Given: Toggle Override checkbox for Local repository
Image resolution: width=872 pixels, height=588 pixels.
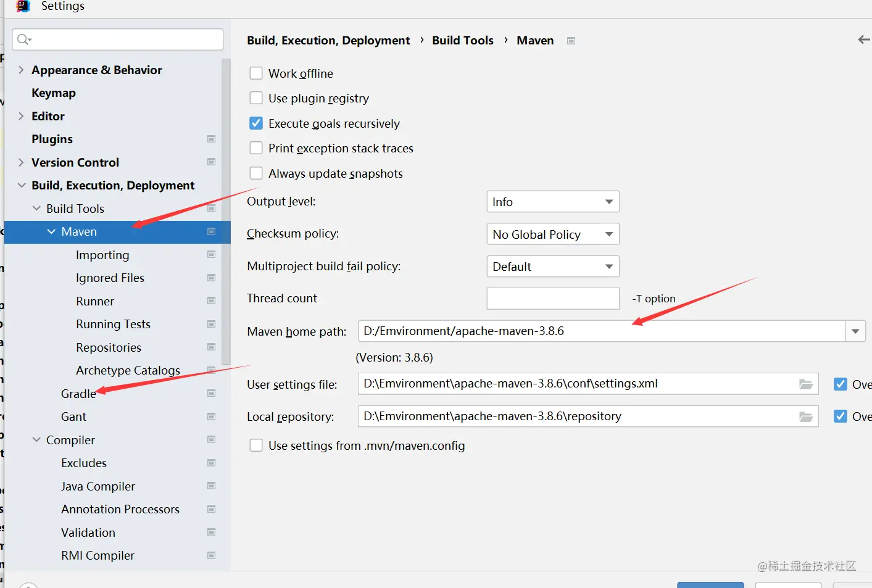Looking at the screenshot, I should tap(841, 416).
